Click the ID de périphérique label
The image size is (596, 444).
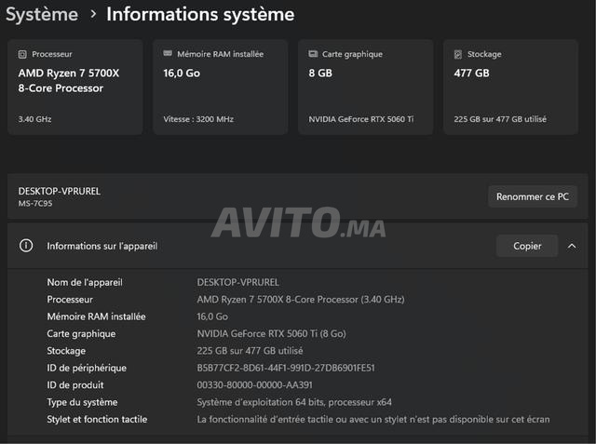point(87,368)
